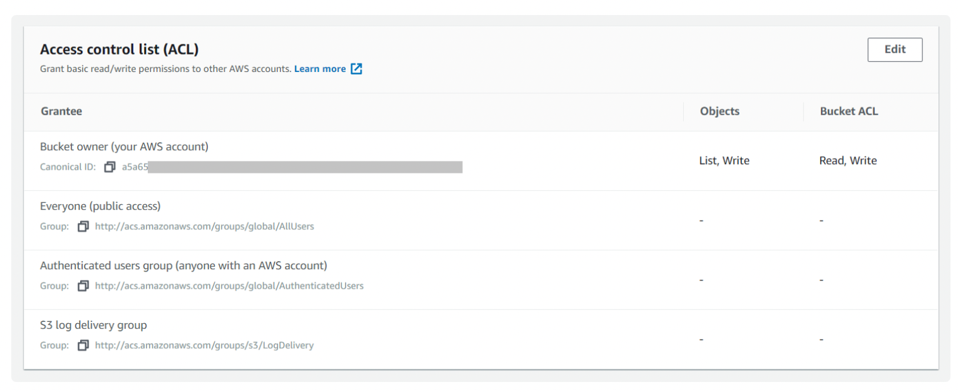
Task: Click the Bucket ACL column header
Action: [x=848, y=111]
